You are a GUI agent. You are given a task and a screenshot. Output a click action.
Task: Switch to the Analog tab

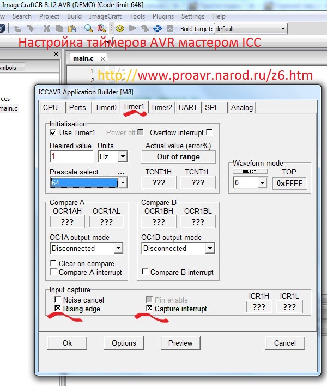tap(242, 107)
